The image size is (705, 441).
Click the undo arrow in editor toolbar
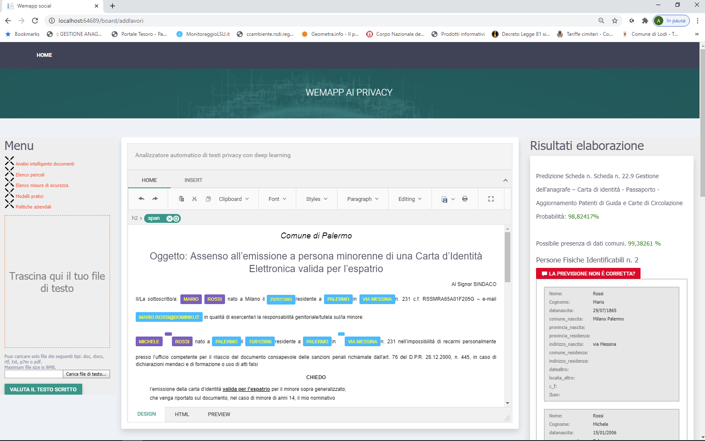tap(142, 199)
